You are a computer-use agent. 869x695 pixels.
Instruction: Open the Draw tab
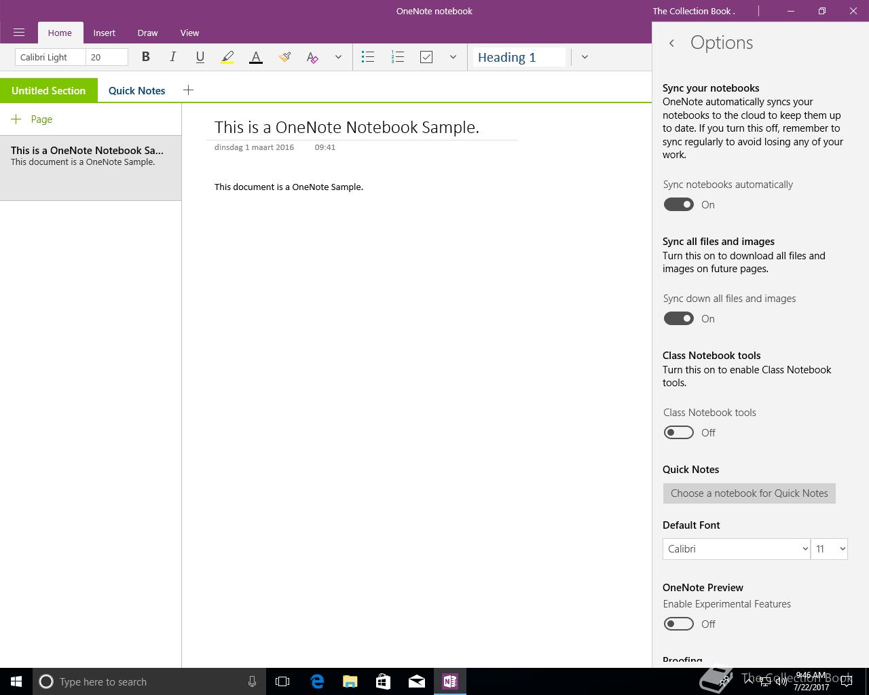[147, 33]
